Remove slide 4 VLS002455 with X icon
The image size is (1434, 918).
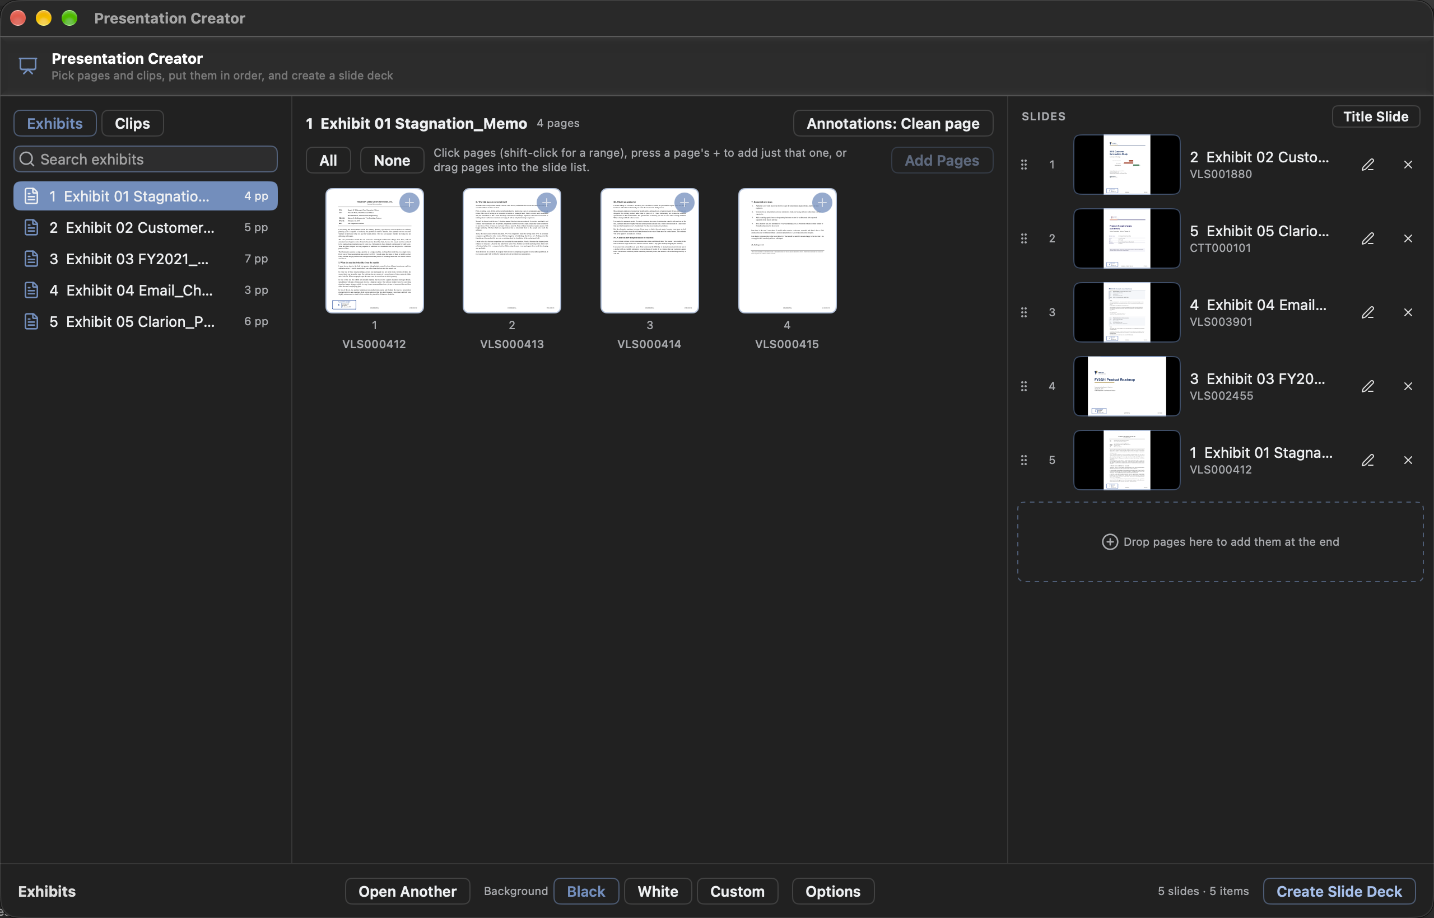(1408, 386)
